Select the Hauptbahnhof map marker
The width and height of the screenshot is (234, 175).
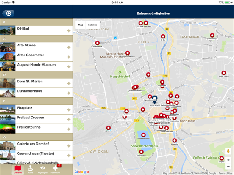click(109, 128)
